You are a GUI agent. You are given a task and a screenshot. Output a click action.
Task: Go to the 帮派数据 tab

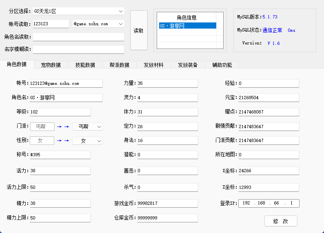pyautogui.click(x=120, y=65)
